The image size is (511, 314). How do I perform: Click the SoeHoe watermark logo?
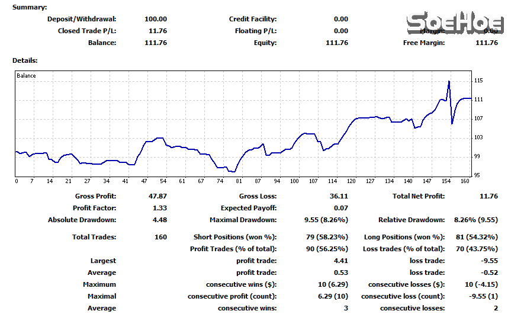tap(455, 24)
